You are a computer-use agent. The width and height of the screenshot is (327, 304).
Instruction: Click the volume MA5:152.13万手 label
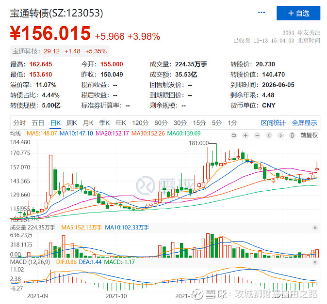(x=82, y=228)
